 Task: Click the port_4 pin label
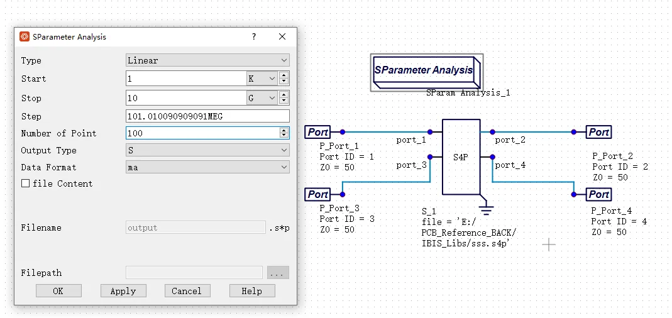coord(510,165)
